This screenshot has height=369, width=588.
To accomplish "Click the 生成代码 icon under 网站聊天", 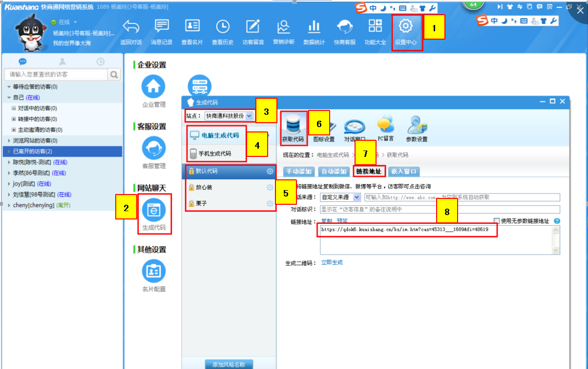I will click(153, 210).
